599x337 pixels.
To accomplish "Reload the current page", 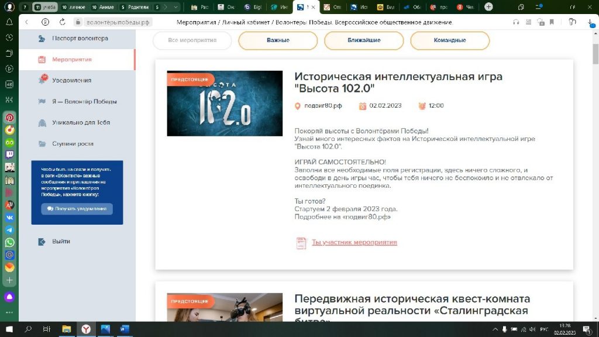I will [x=62, y=22].
